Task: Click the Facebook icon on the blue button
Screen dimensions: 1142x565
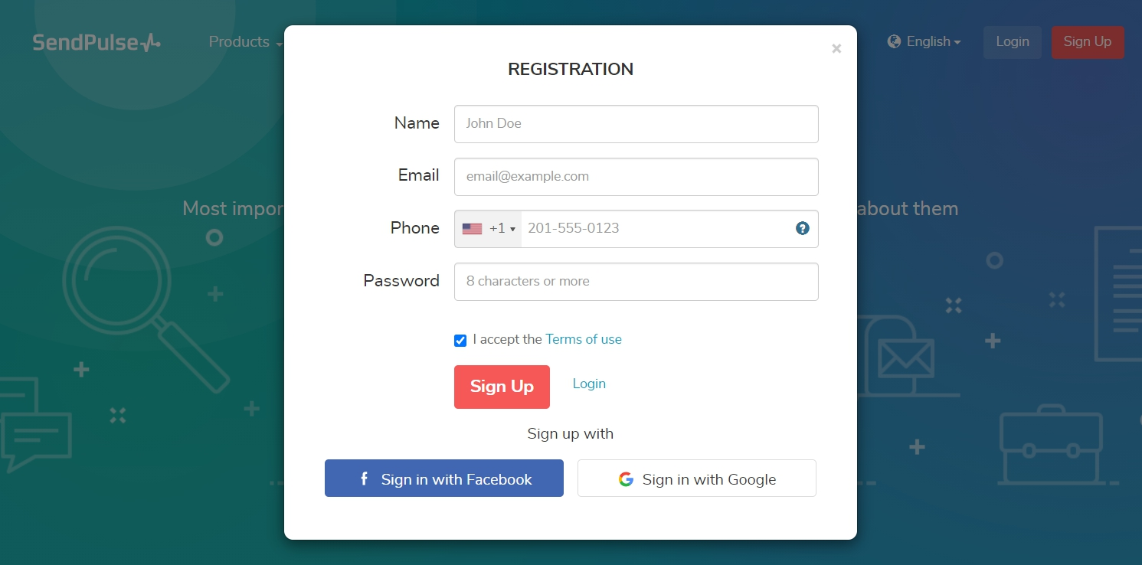Action: click(x=364, y=478)
